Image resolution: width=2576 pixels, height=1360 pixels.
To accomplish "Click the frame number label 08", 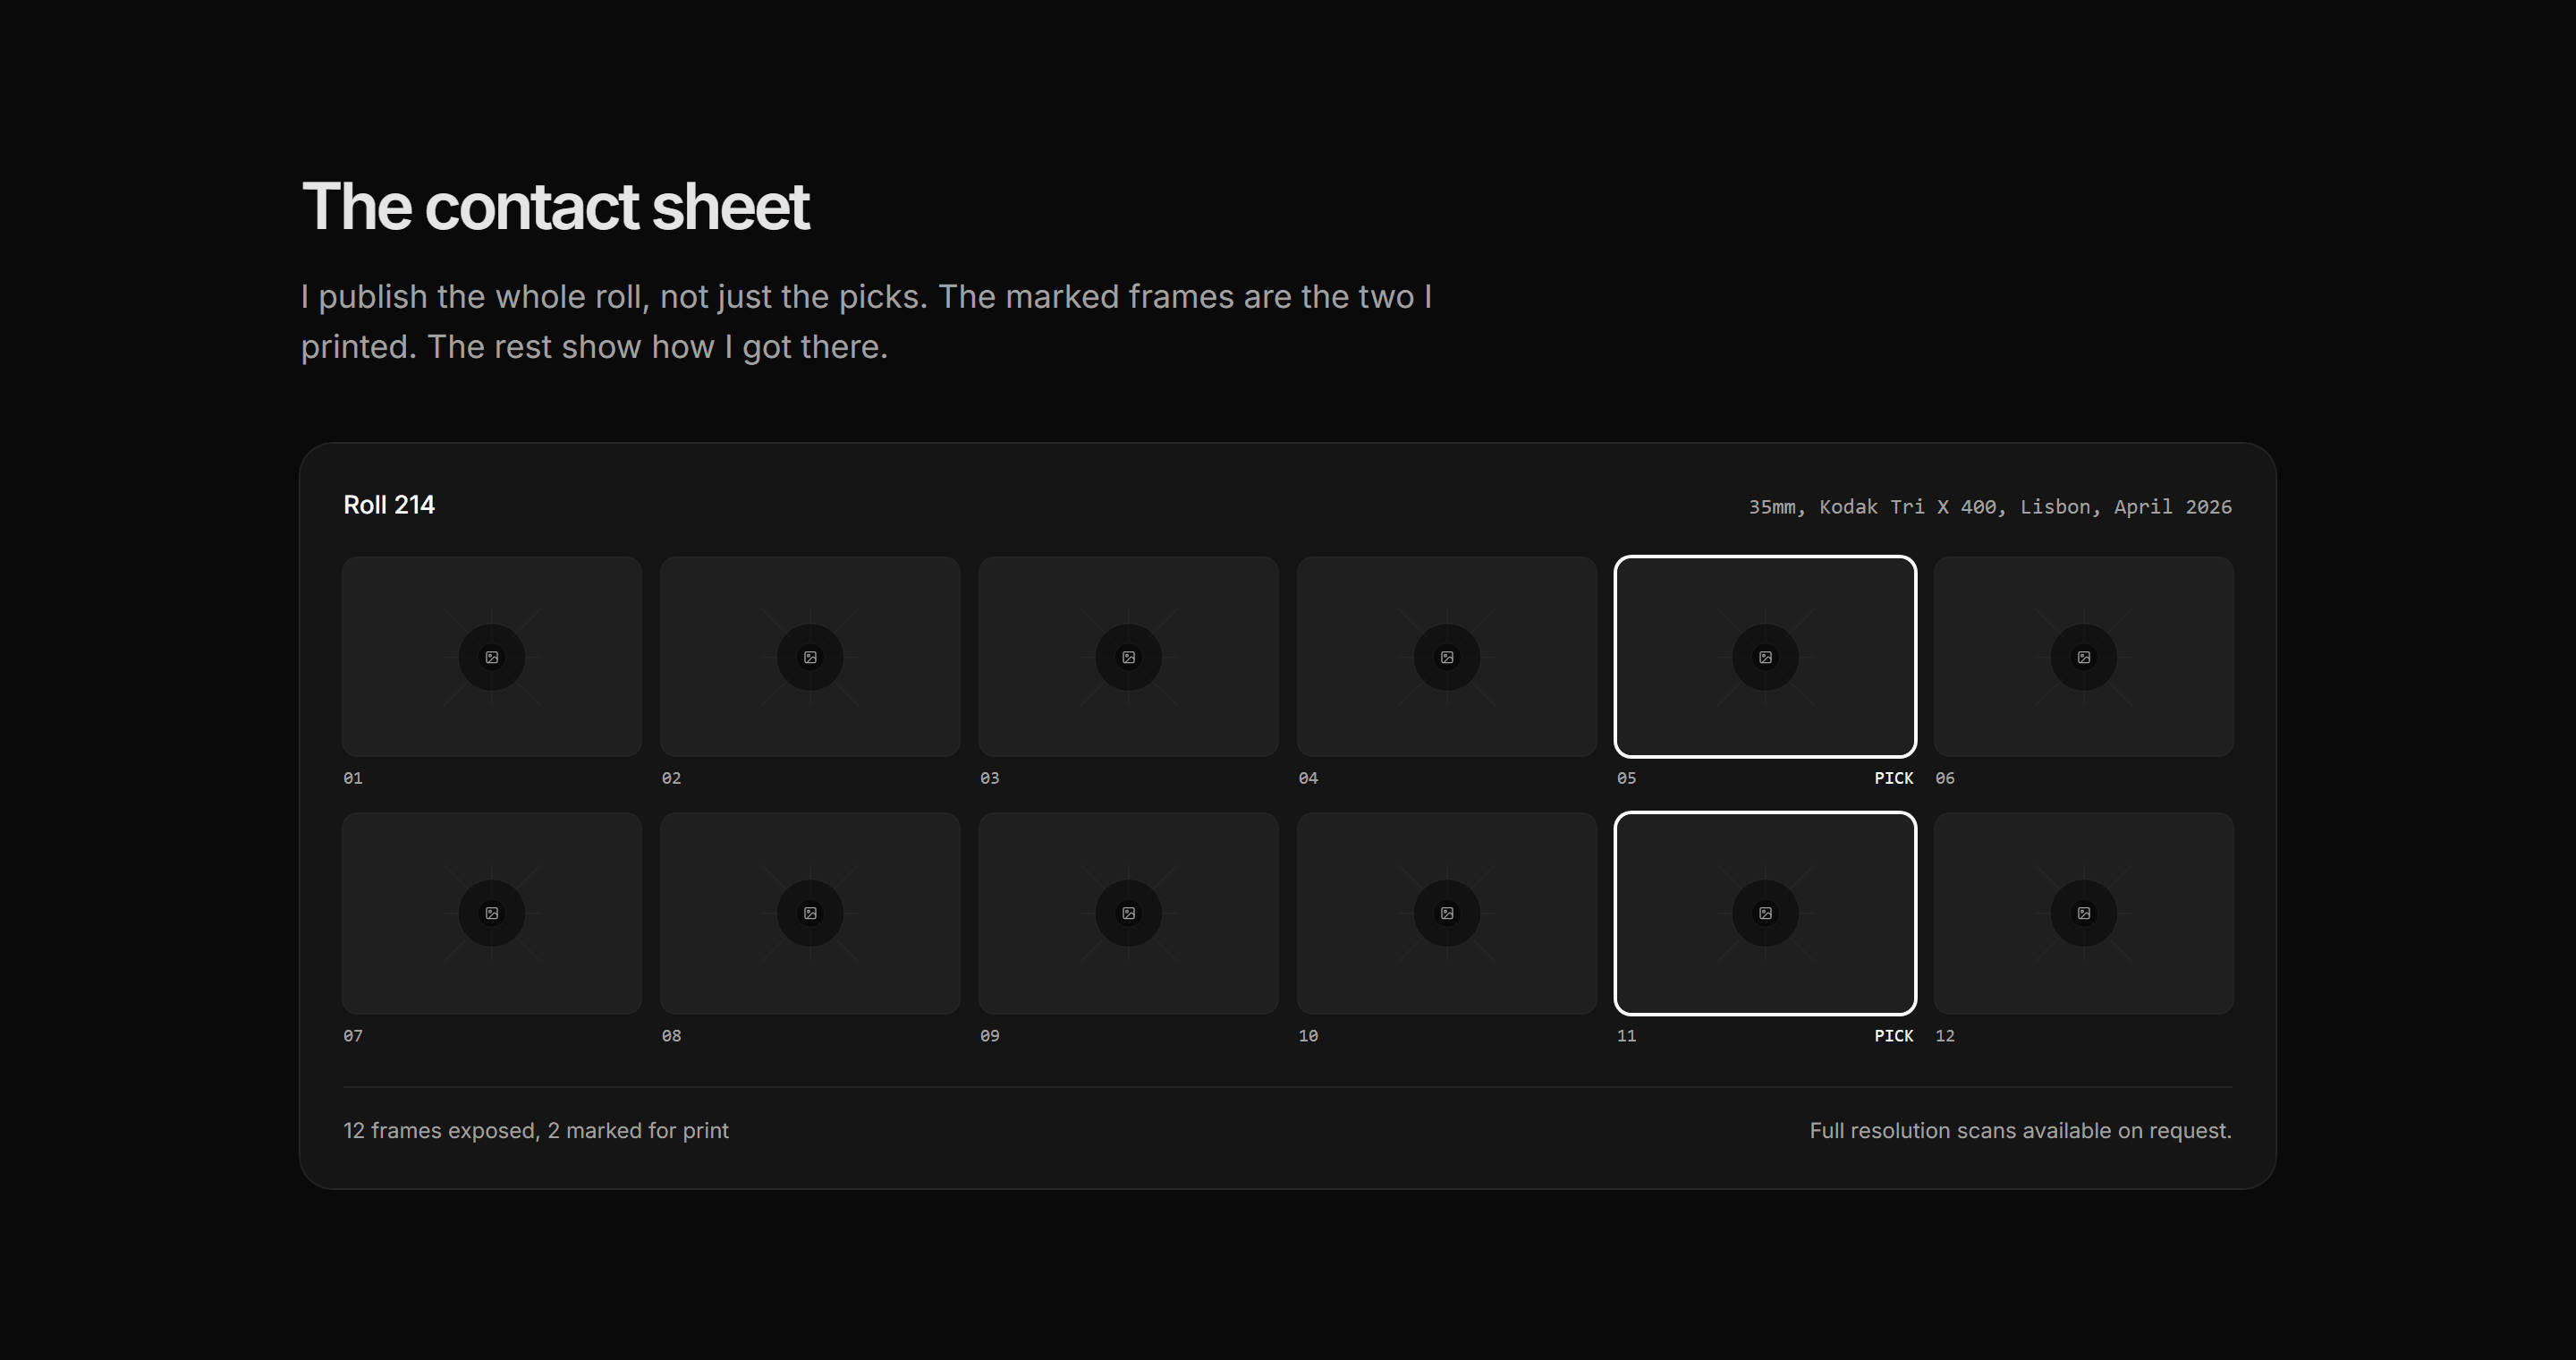I will pos(671,1036).
